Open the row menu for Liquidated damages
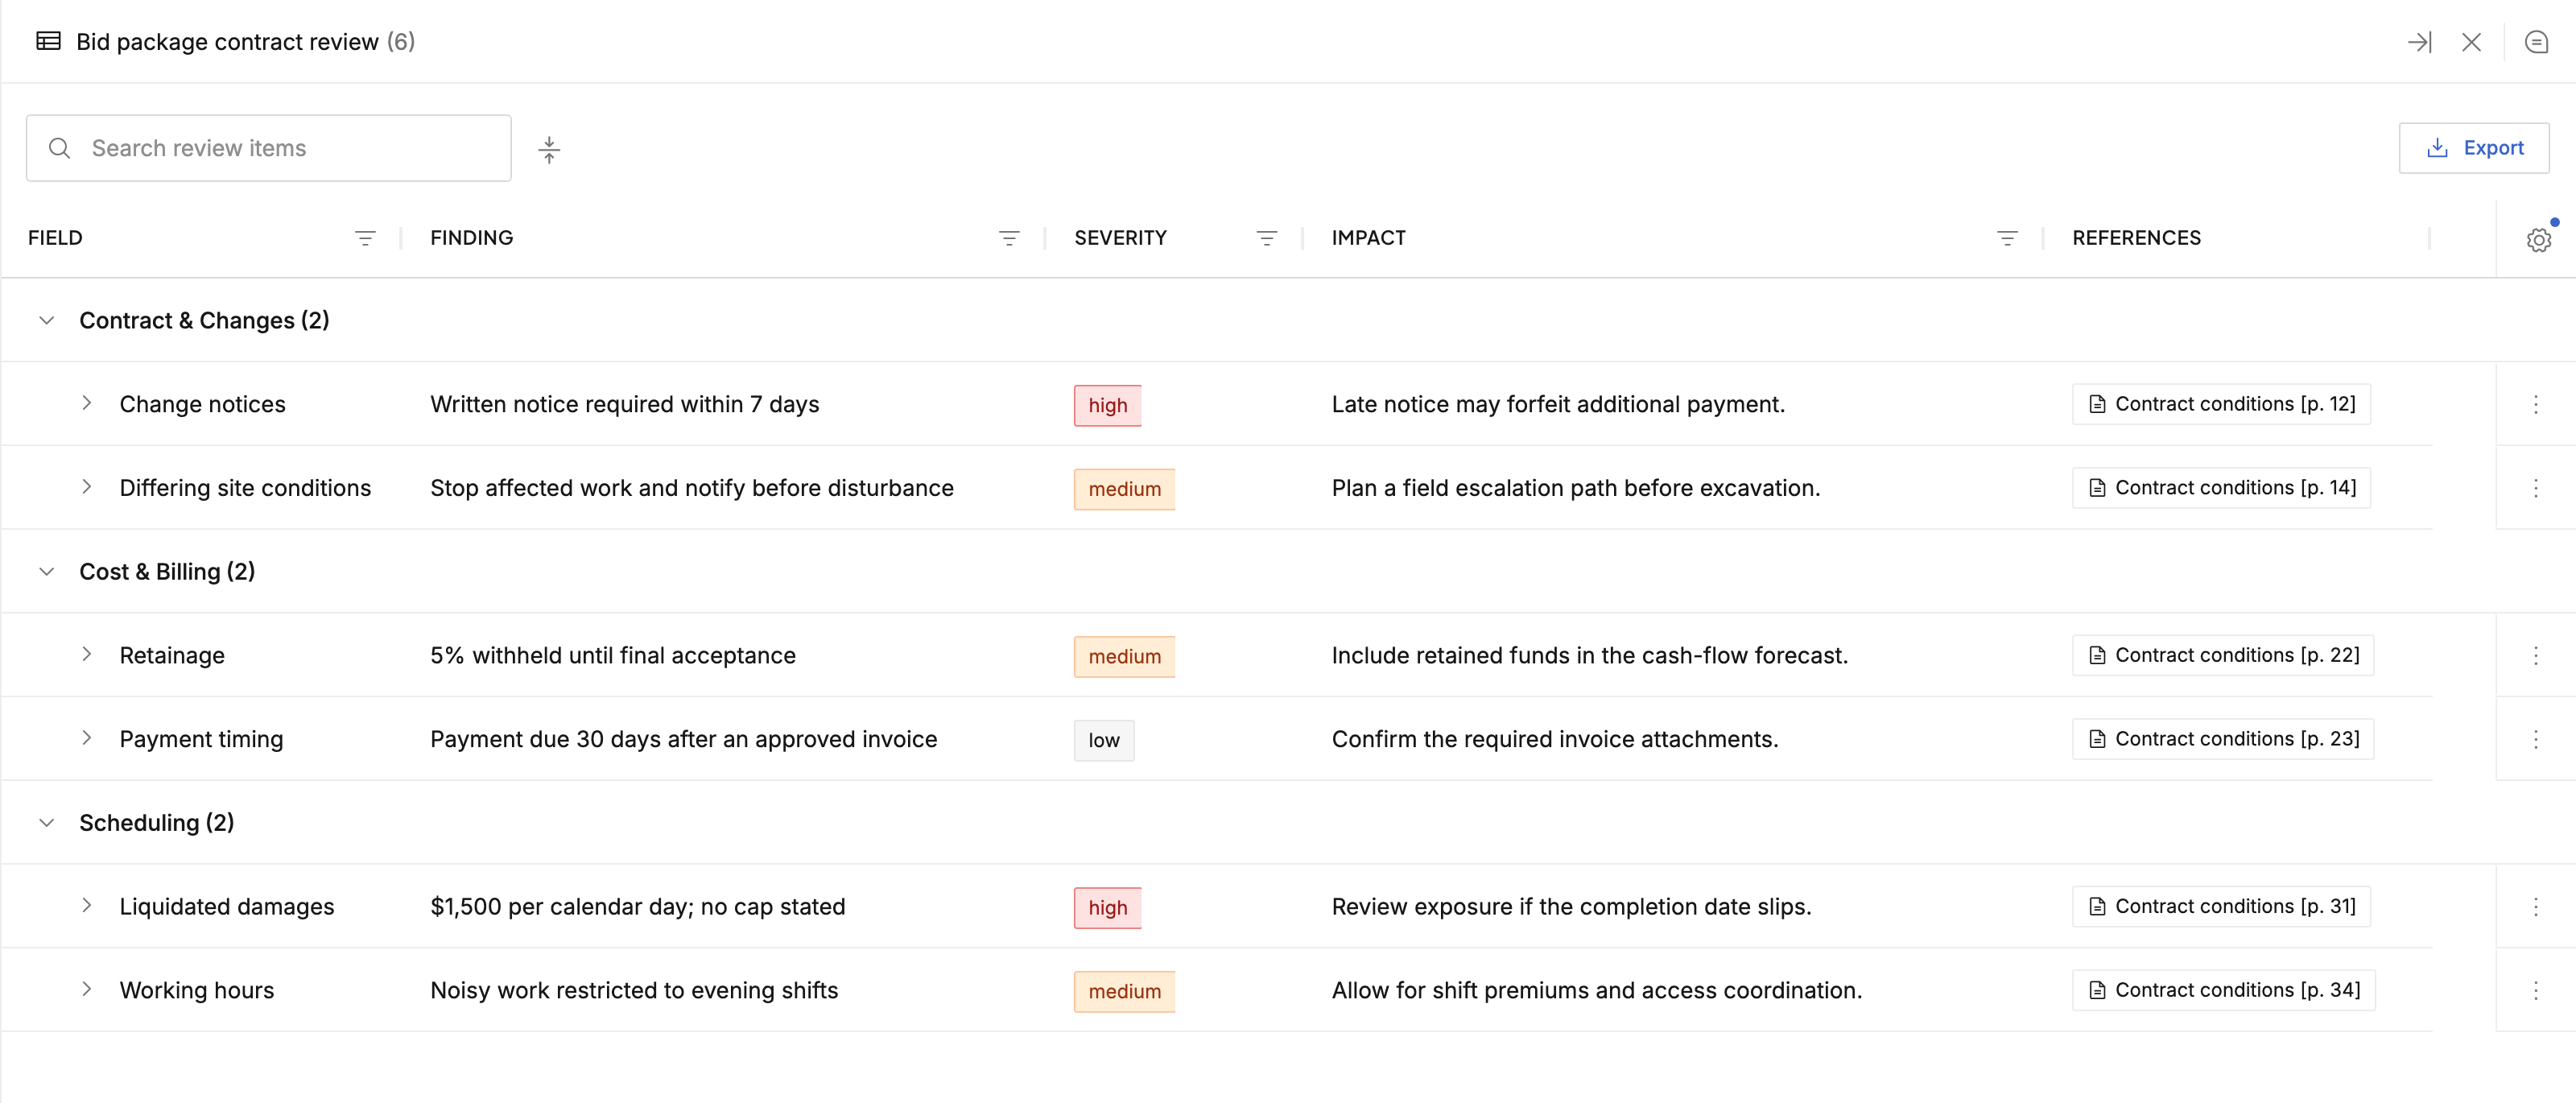This screenshot has height=1103, width=2576. click(x=2535, y=906)
